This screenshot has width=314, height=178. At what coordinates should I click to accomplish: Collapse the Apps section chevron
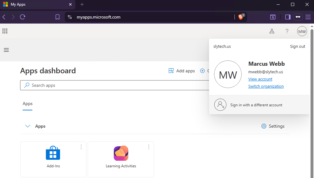(28, 126)
